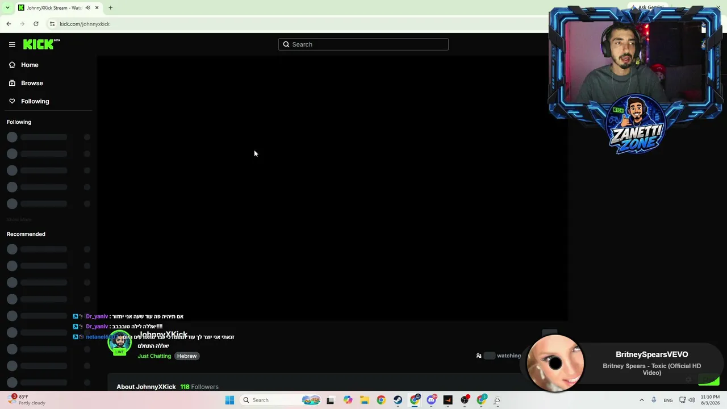Click the watching viewer count
The width and height of the screenshot is (727, 409).
499,356
